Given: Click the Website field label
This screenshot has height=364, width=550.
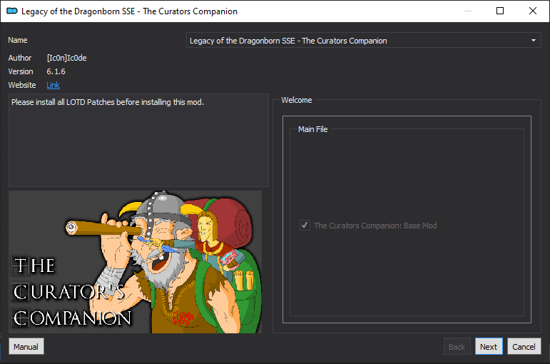Looking at the screenshot, I should coord(22,85).
